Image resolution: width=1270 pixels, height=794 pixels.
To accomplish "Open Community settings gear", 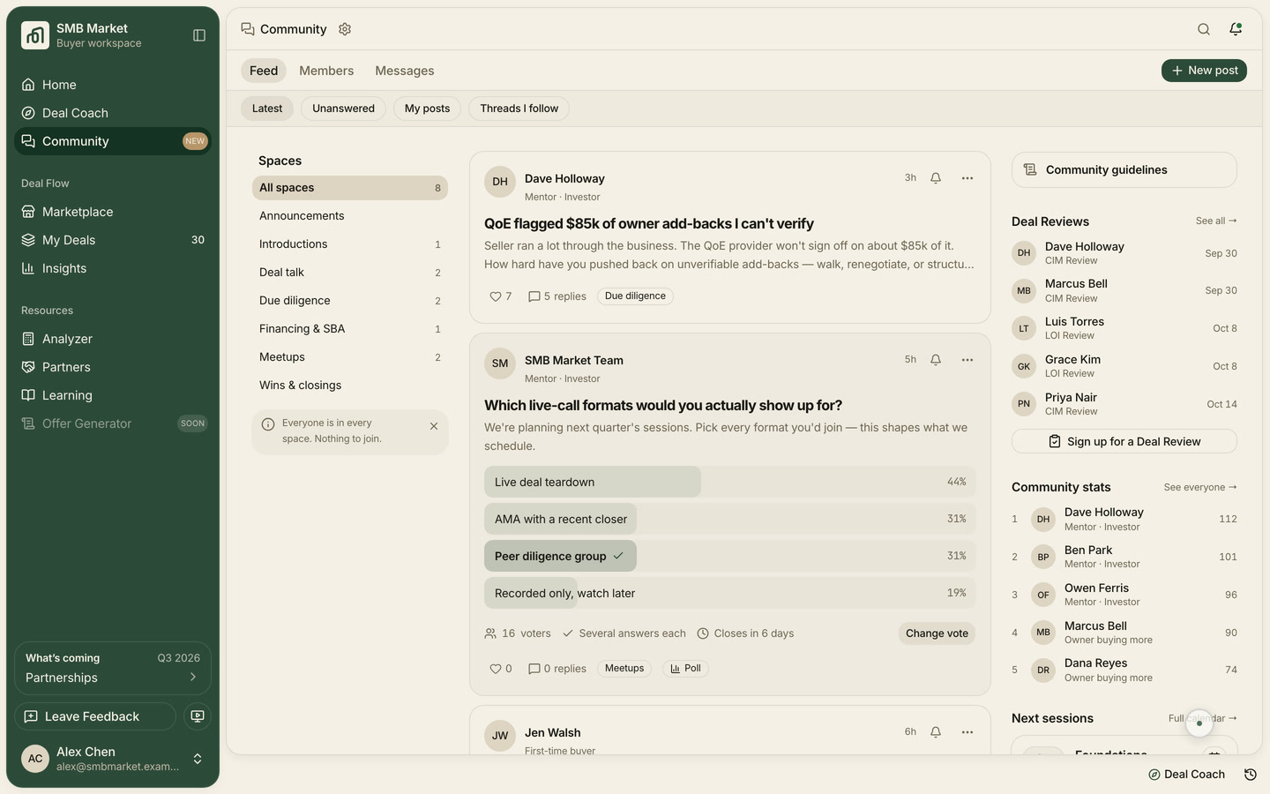I will [x=345, y=29].
